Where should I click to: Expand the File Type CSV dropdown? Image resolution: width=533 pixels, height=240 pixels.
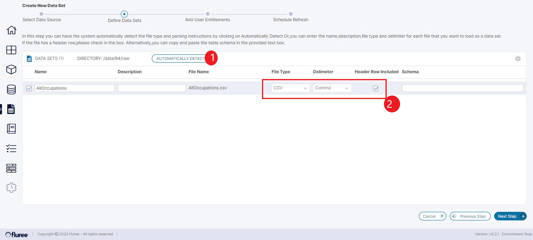290,88
